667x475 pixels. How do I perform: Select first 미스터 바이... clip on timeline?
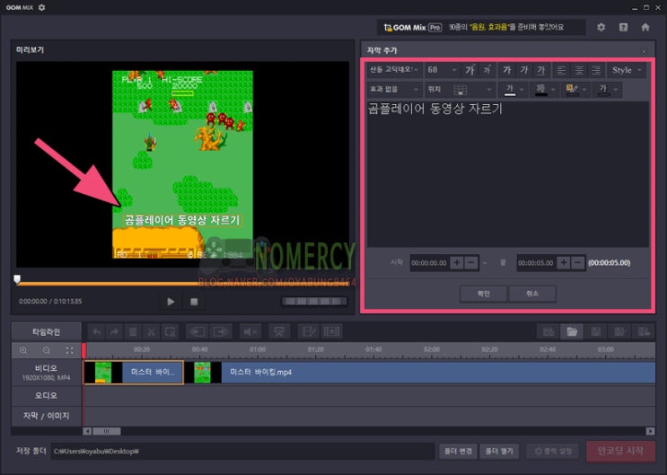coord(134,373)
